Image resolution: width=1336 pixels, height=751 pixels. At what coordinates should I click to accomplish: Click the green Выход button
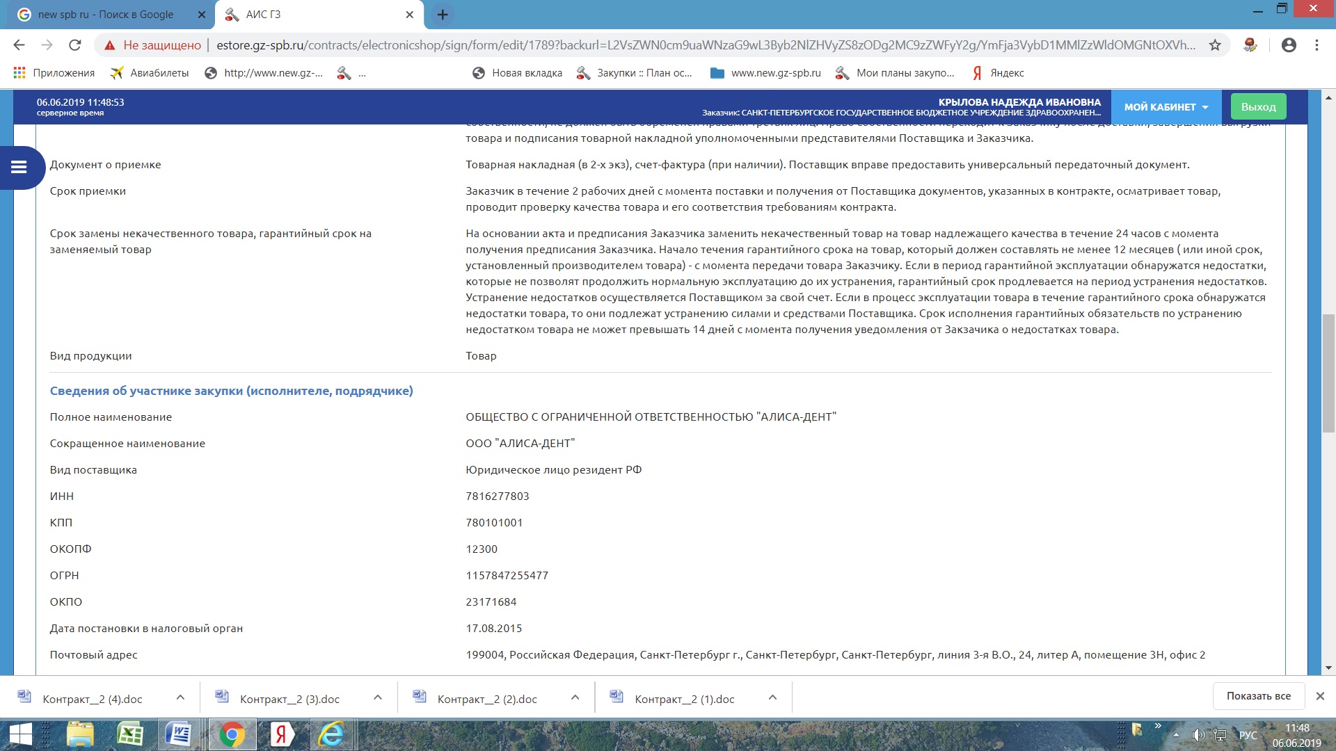point(1258,107)
